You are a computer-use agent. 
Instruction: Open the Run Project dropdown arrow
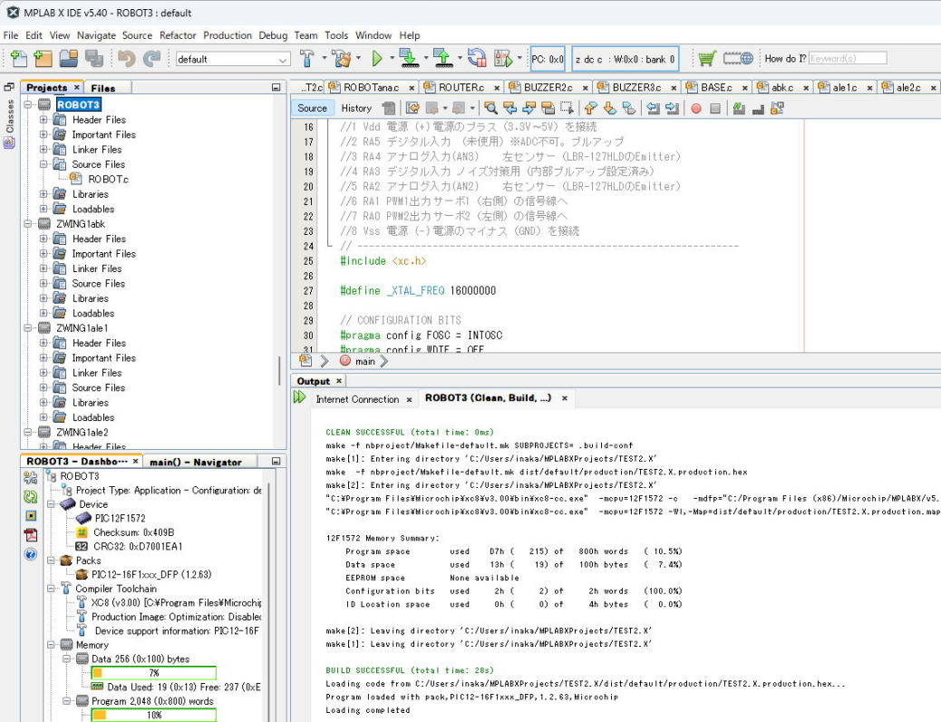tap(392, 58)
